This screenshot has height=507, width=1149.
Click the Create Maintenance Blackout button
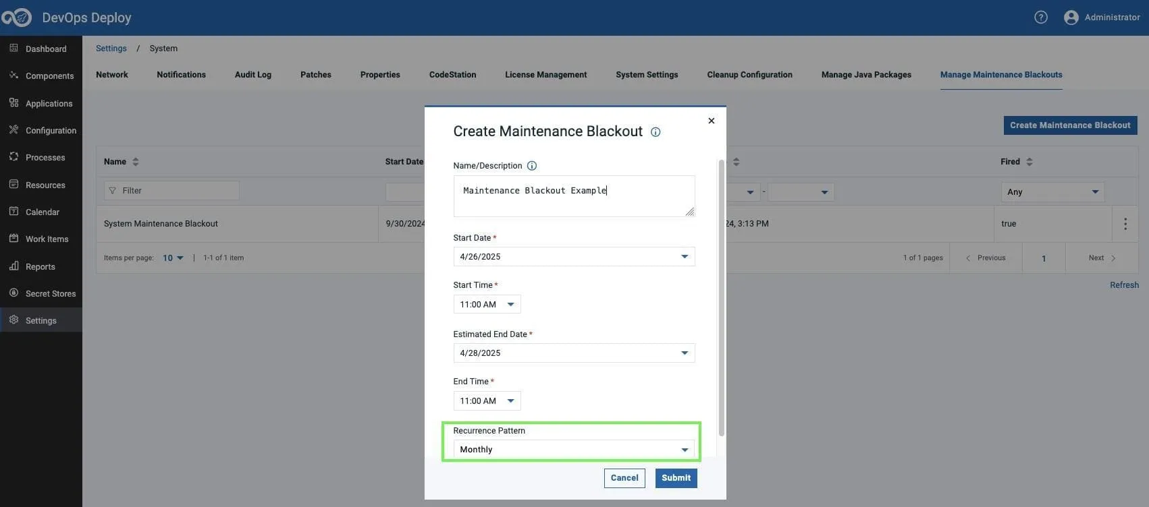[1070, 125]
